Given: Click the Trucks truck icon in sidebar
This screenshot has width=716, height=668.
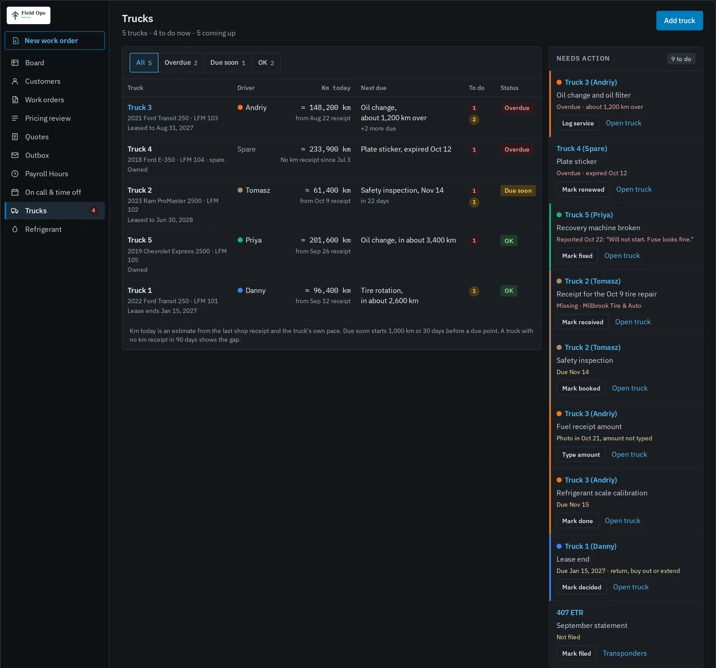Looking at the screenshot, I should coord(15,211).
